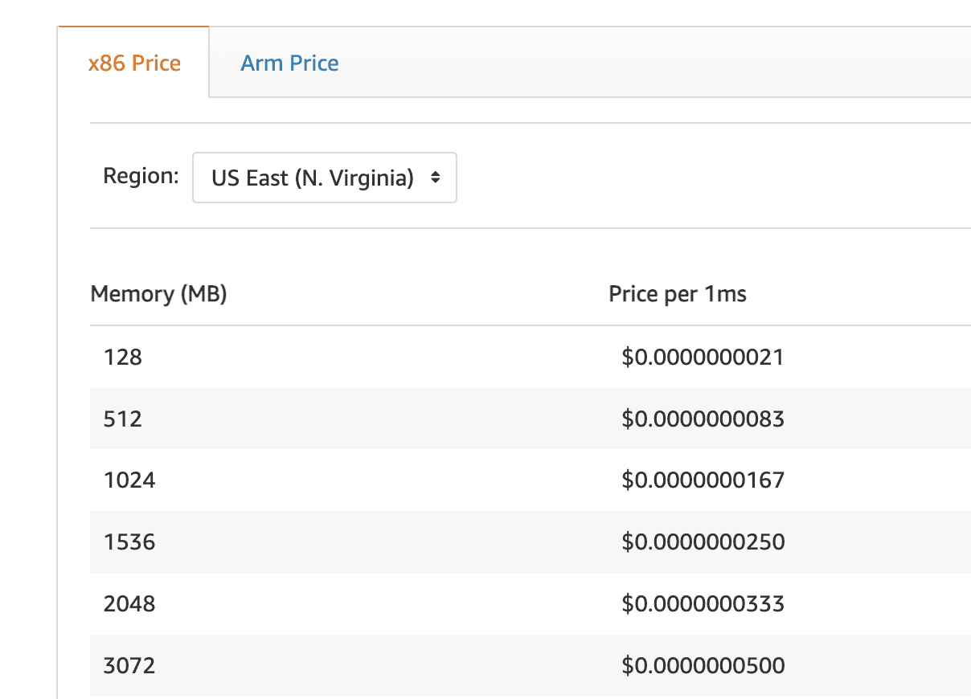Click the price $0.0000000167
The width and height of the screenshot is (971, 699).
click(x=703, y=480)
